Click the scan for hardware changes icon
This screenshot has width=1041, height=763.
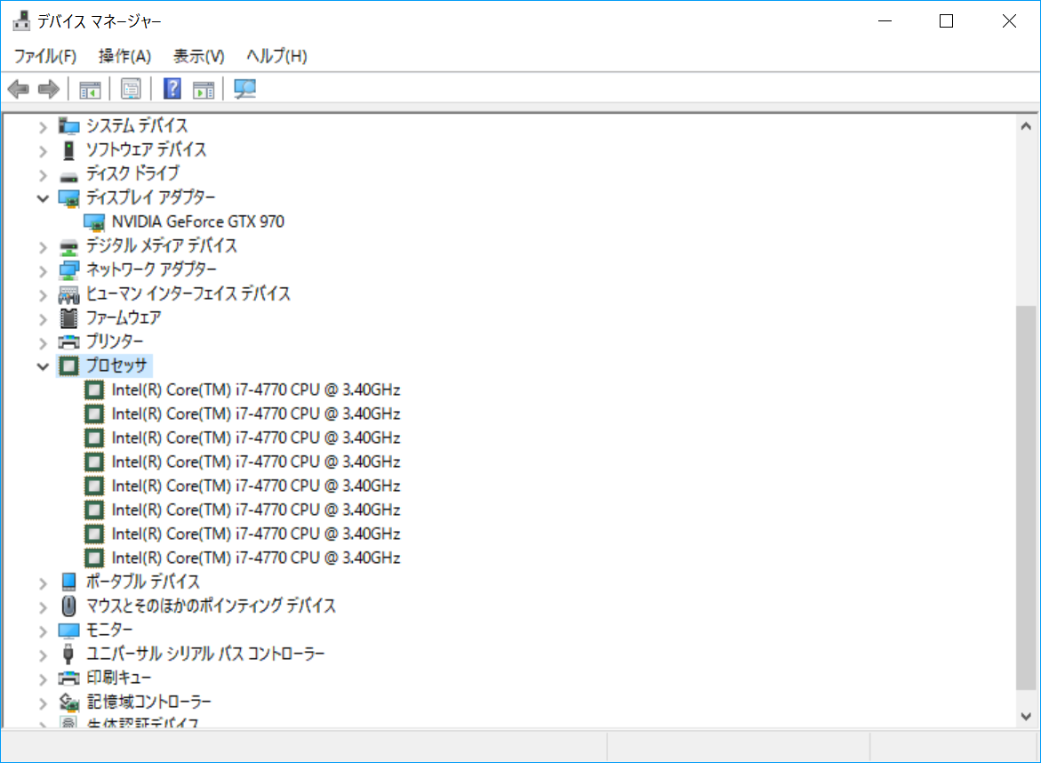pyautogui.click(x=245, y=89)
